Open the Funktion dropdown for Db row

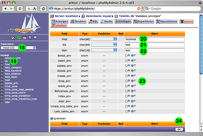click(104, 45)
